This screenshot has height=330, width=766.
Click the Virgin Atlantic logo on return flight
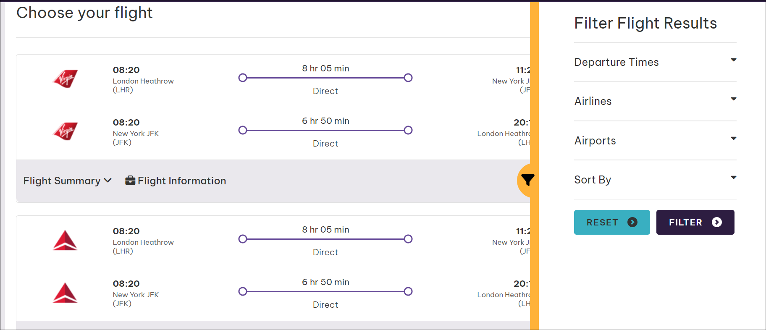(65, 131)
